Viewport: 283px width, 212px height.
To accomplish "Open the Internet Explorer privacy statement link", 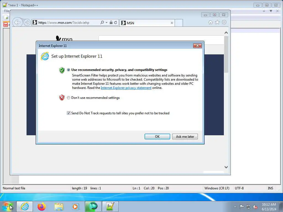I will pos(126,88).
